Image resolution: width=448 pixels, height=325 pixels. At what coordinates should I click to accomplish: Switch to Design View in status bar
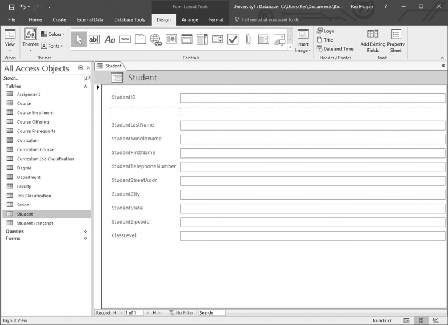point(436,320)
